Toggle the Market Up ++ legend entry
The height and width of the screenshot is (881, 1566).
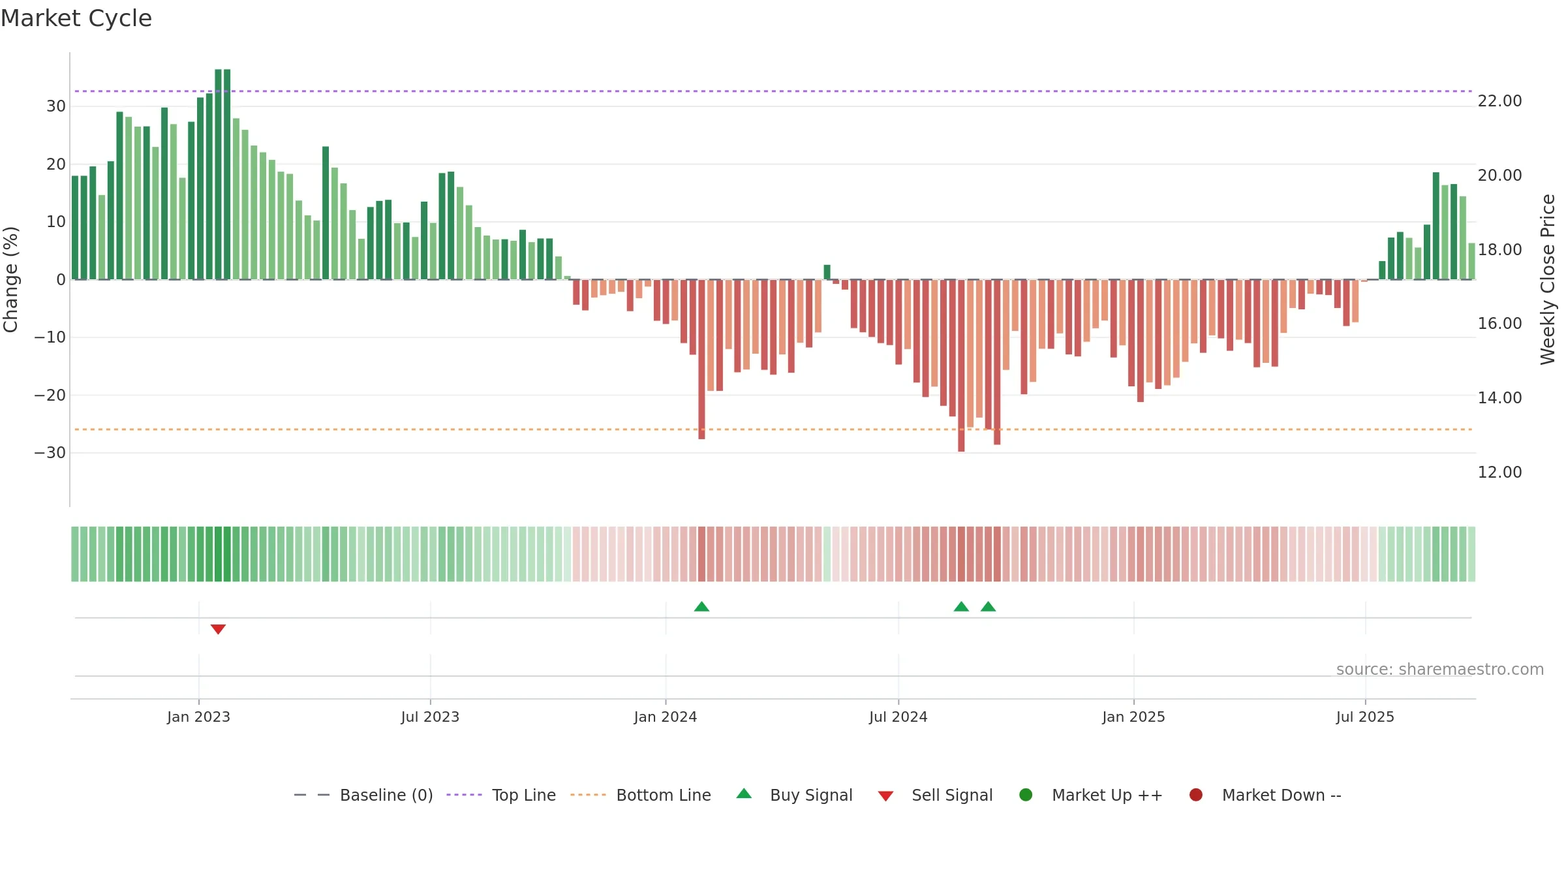pos(1090,795)
